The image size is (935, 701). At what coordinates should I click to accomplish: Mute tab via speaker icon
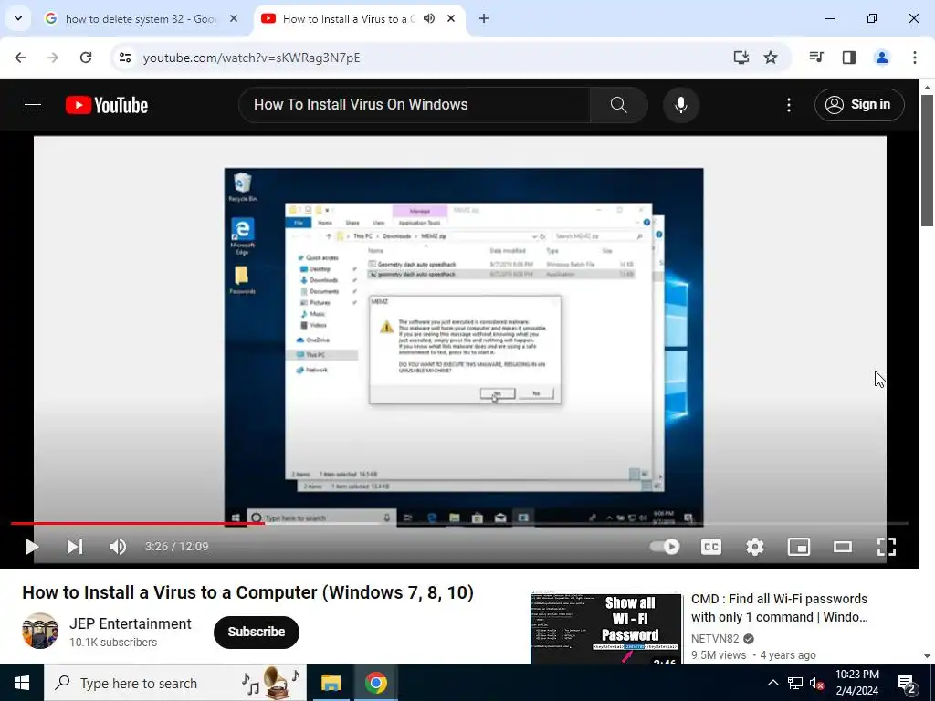(x=429, y=18)
